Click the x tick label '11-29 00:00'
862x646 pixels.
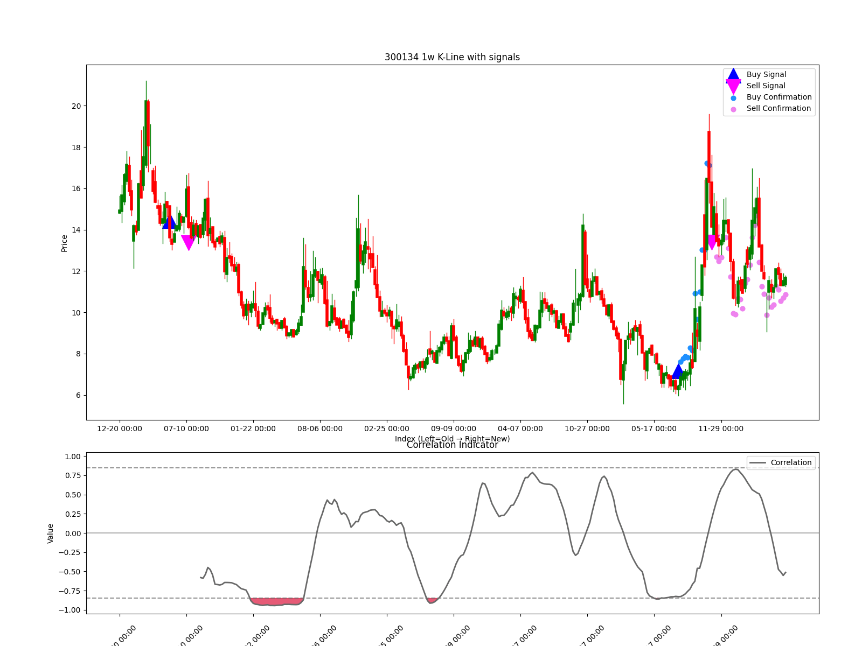[x=721, y=429]
